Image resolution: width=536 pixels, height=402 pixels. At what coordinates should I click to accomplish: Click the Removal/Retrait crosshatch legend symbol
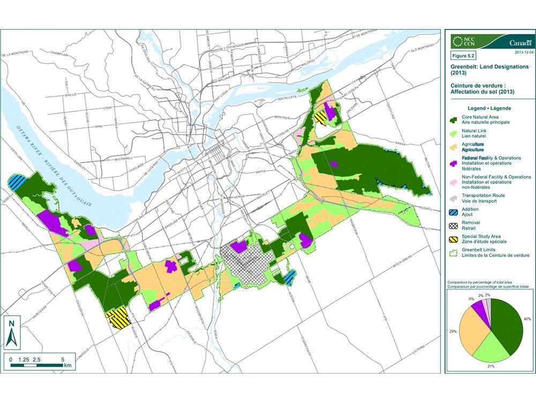pyautogui.click(x=453, y=225)
